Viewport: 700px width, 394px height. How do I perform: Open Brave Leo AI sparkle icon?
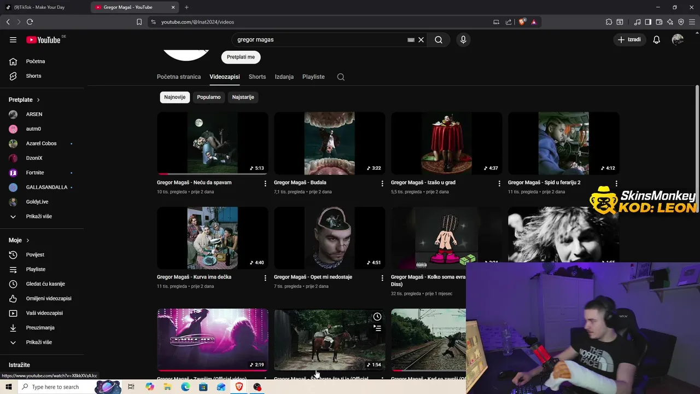pyautogui.click(x=670, y=22)
